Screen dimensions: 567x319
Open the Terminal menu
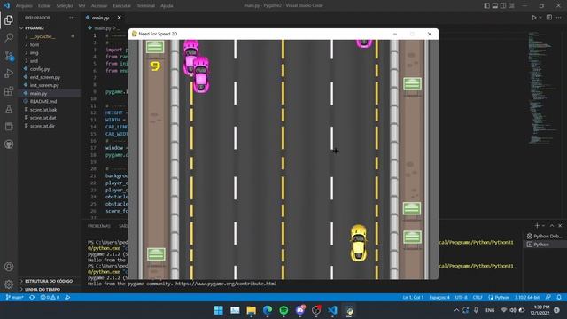[x=145, y=6]
